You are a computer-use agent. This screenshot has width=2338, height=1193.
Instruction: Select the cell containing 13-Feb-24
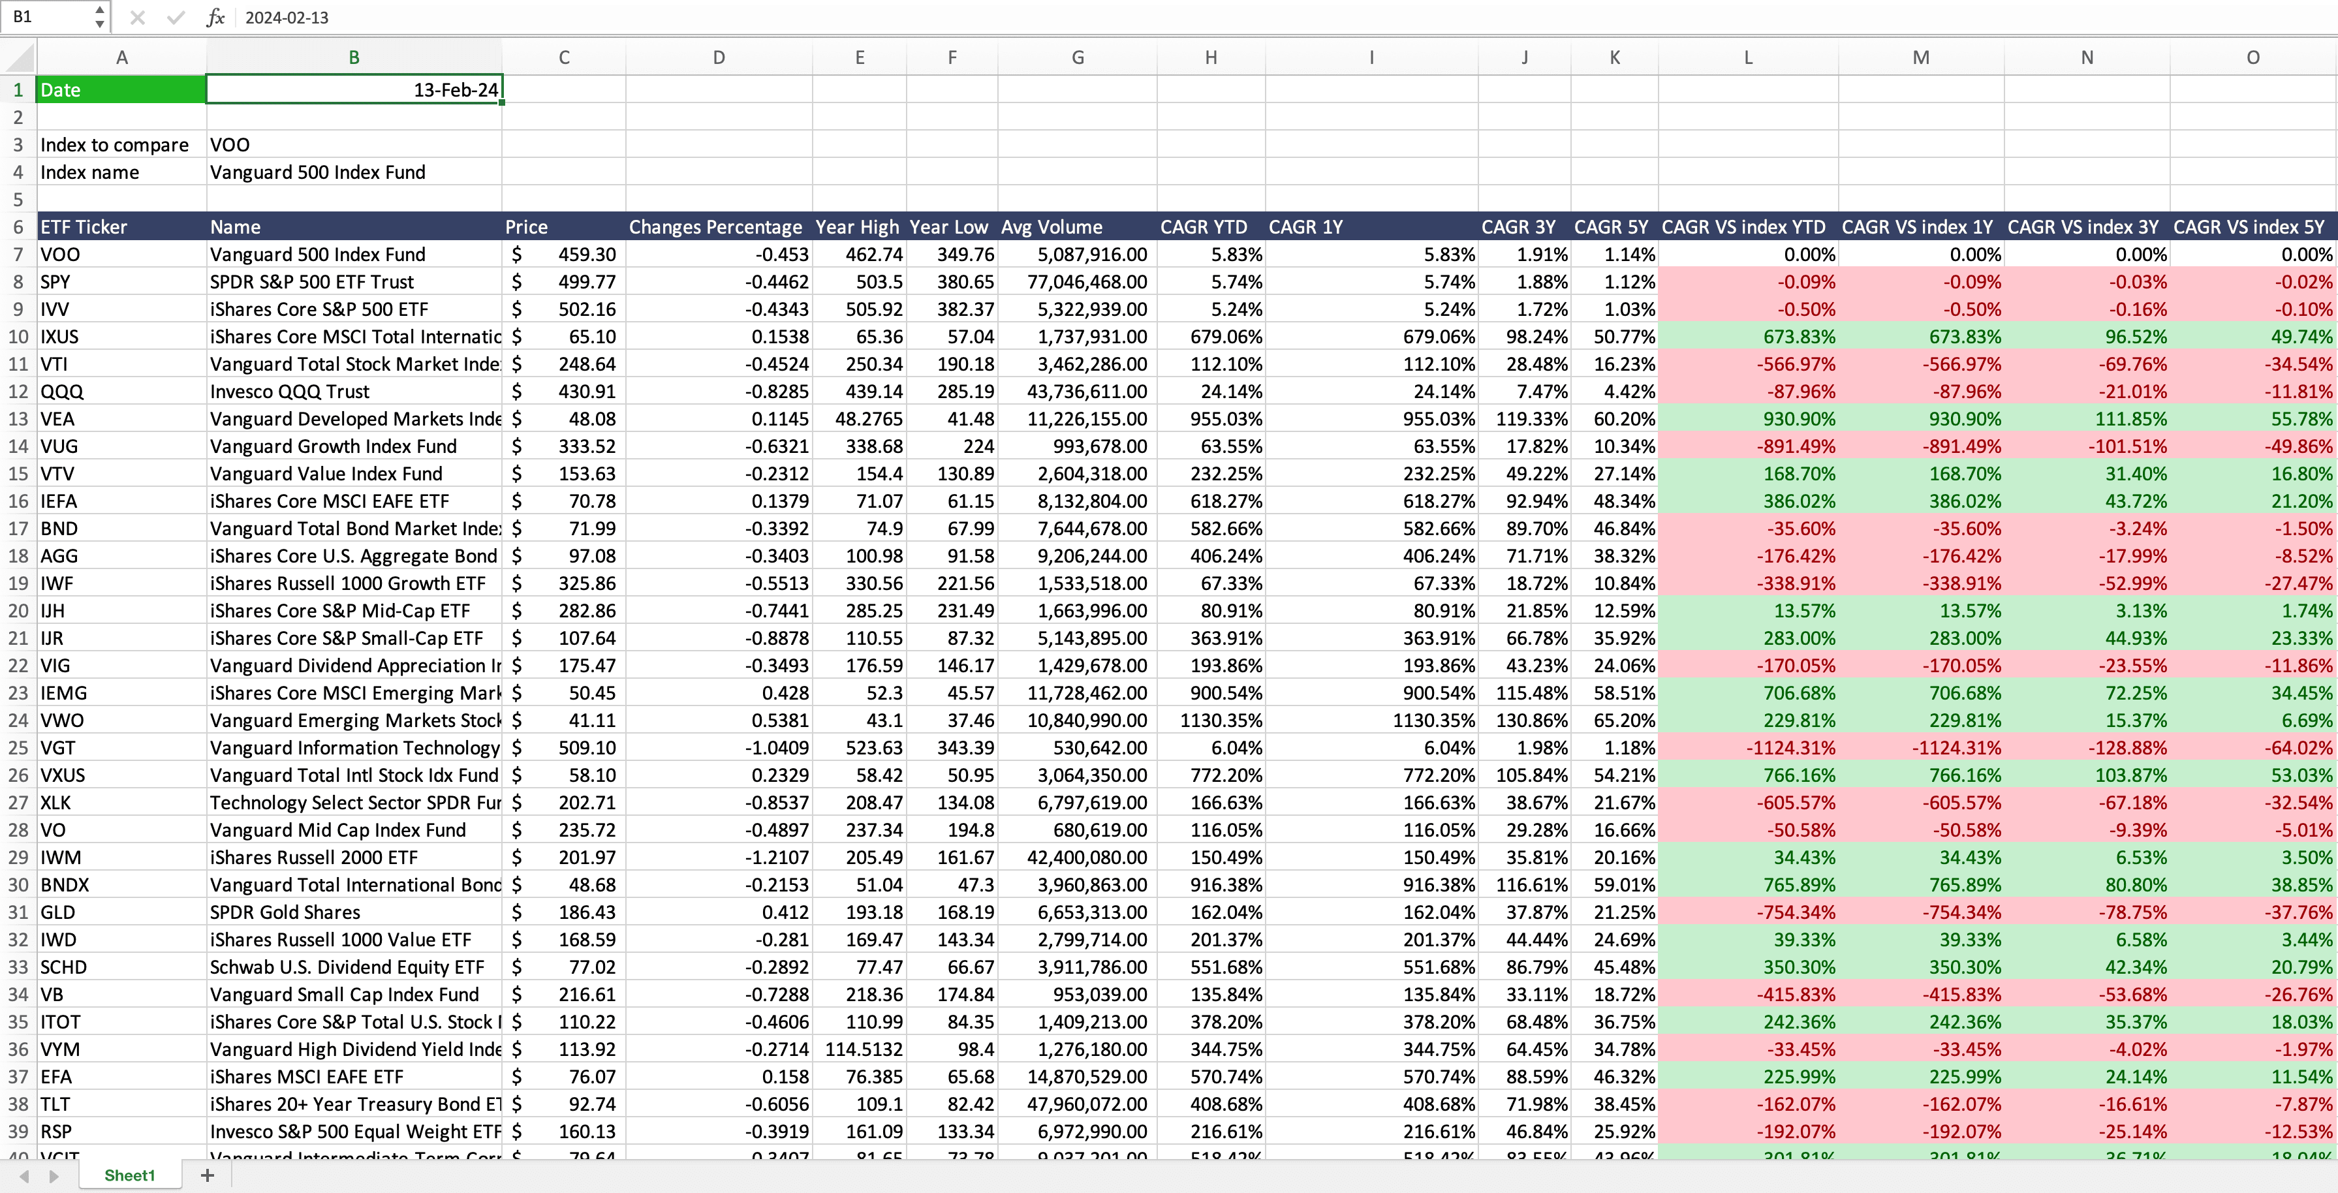(x=354, y=89)
